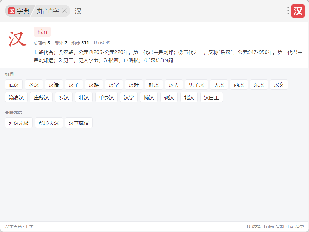309x232 pixels.
Task: Open the word 好汉
Action: point(154,85)
